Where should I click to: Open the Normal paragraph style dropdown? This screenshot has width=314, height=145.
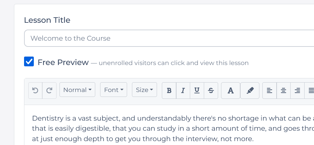77,90
